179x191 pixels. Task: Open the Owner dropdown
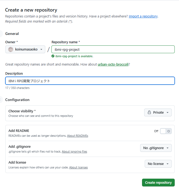pyautogui.click(x=25, y=49)
